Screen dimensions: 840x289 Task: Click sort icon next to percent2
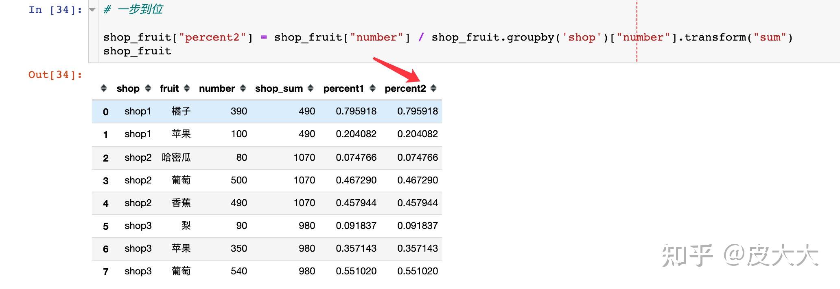pos(433,88)
